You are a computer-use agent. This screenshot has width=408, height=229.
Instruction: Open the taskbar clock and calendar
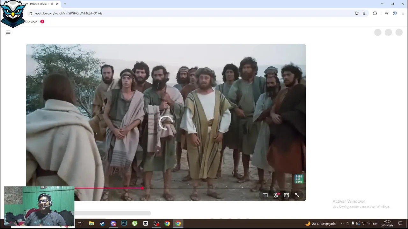pos(387,224)
